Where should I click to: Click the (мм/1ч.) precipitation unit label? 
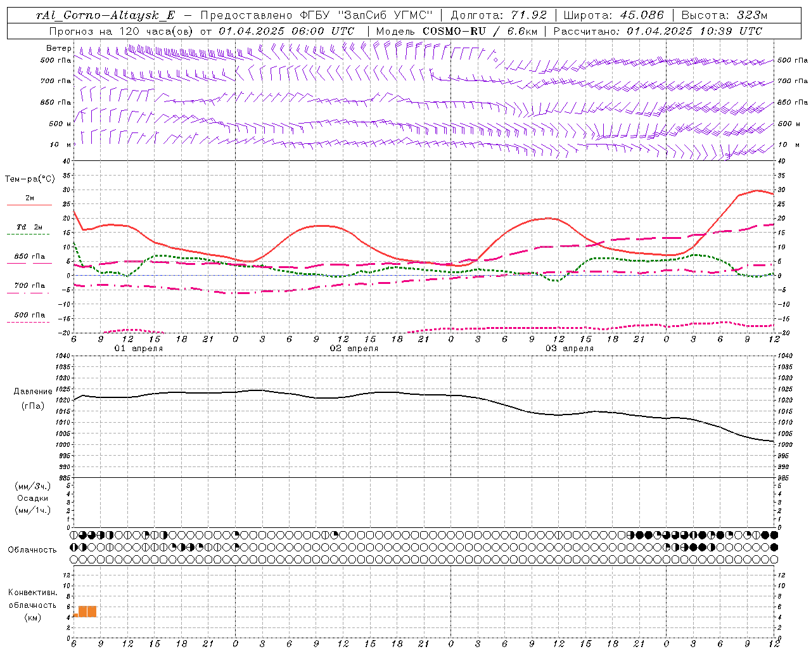coord(33,510)
